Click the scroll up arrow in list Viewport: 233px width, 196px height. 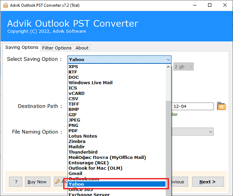pos(168,67)
